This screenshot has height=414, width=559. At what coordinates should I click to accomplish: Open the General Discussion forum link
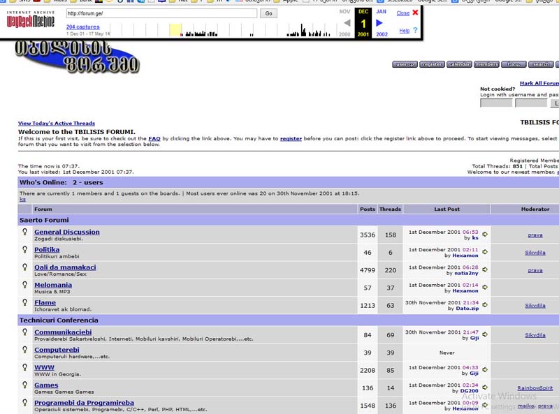67,232
